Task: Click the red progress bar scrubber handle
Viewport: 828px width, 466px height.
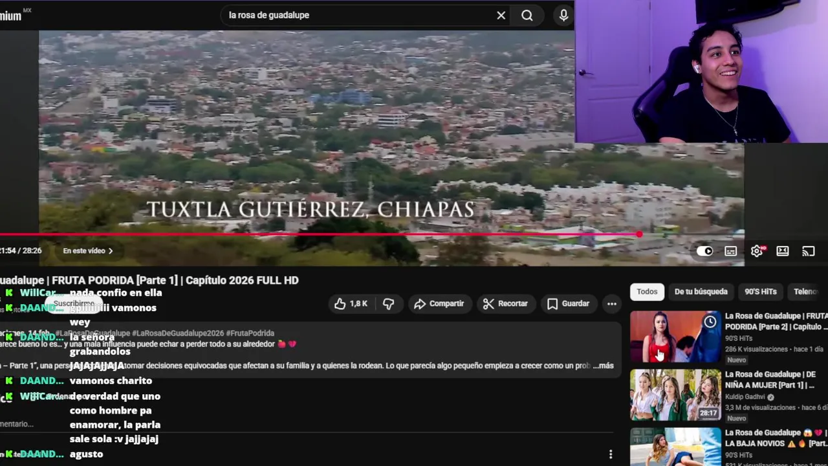Action: tap(639, 234)
